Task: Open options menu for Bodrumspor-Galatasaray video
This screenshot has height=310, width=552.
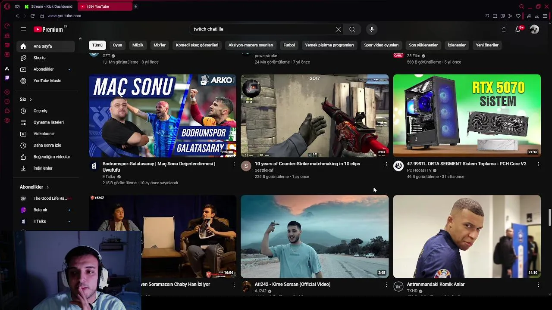Action: click(x=234, y=164)
